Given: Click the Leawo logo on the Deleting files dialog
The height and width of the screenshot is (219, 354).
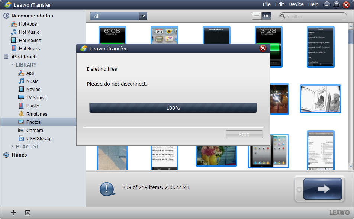Looking at the screenshot, I should [84, 48].
